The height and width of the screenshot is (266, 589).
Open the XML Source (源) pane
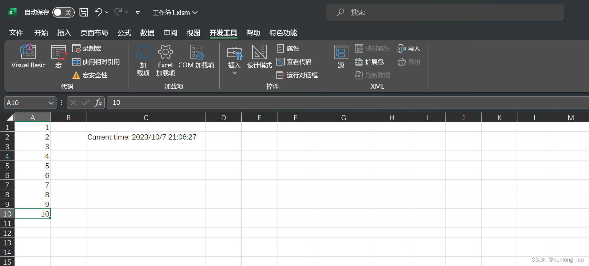click(x=341, y=57)
